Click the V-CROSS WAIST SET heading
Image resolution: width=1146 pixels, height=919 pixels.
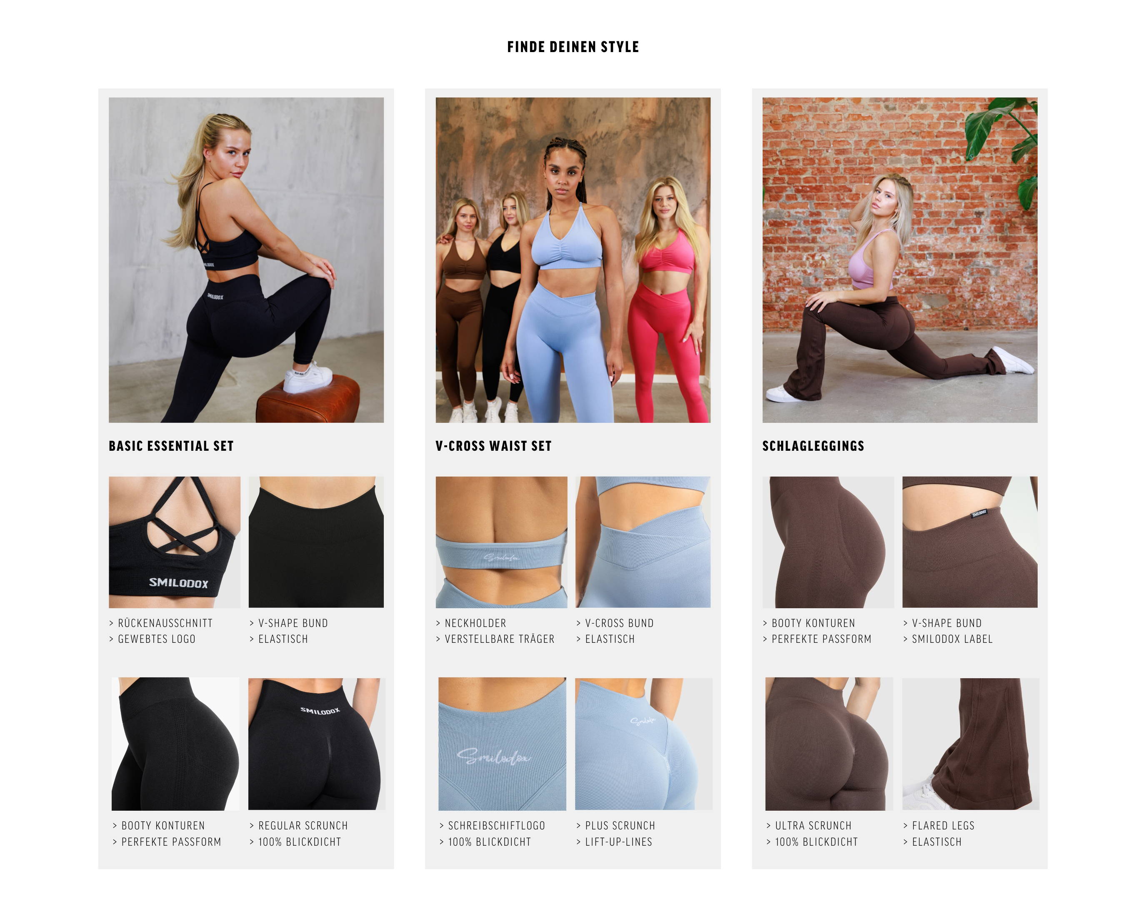[x=494, y=446]
